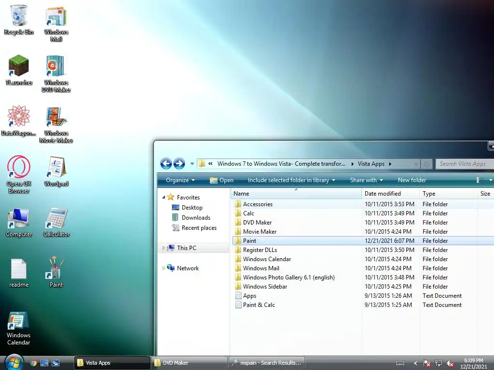Select the Paint folder row
The width and height of the screenshot is (494, 370).
[x=363, y=241]
